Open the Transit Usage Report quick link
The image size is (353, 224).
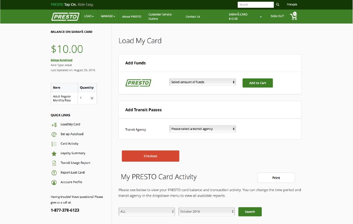pyautogui.click(x=75, y=163)
